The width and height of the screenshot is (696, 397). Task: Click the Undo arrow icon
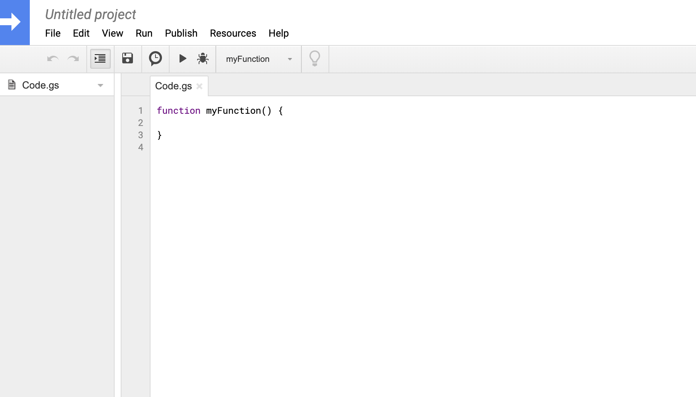click(53, 59)
